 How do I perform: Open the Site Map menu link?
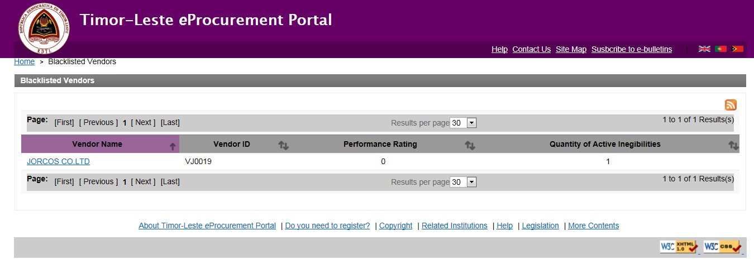(x=571, y=49)
